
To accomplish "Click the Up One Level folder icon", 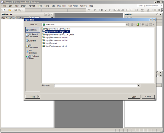I will (x=138, y=24).
